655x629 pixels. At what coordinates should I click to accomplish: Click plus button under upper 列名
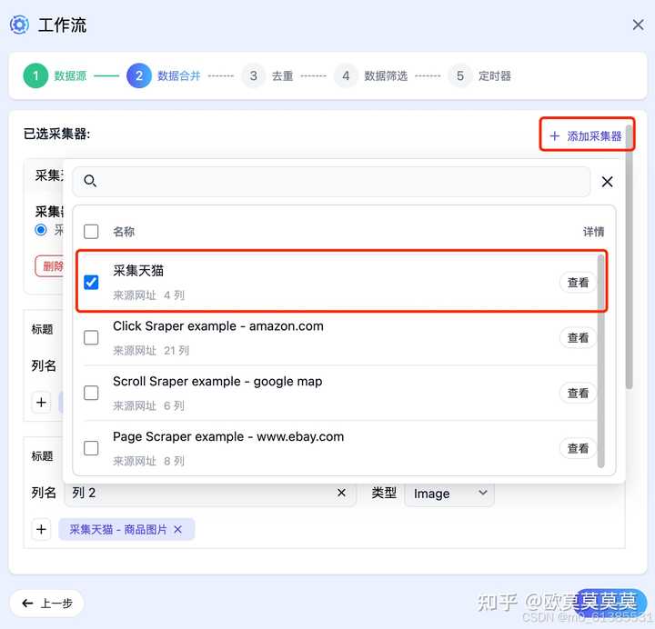(x=41, y=403)
